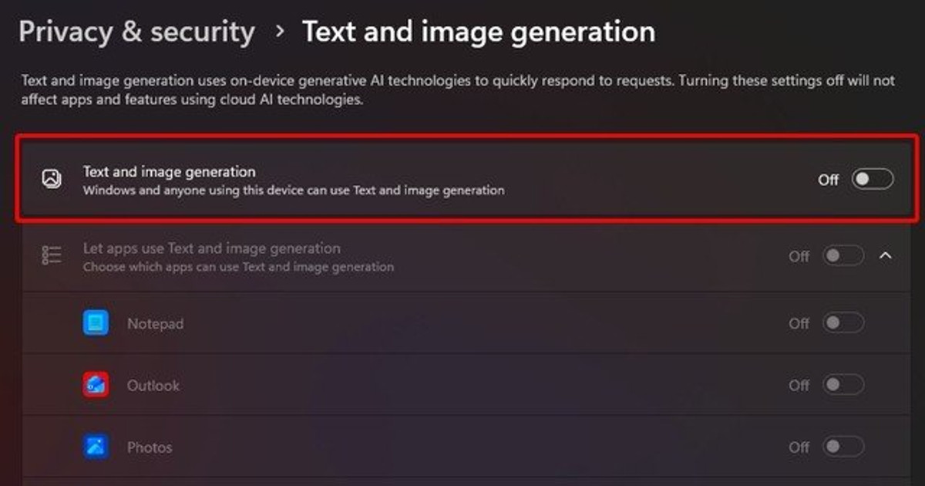
Task: Select the Notepad label in the app list
Action: [155, 324]
